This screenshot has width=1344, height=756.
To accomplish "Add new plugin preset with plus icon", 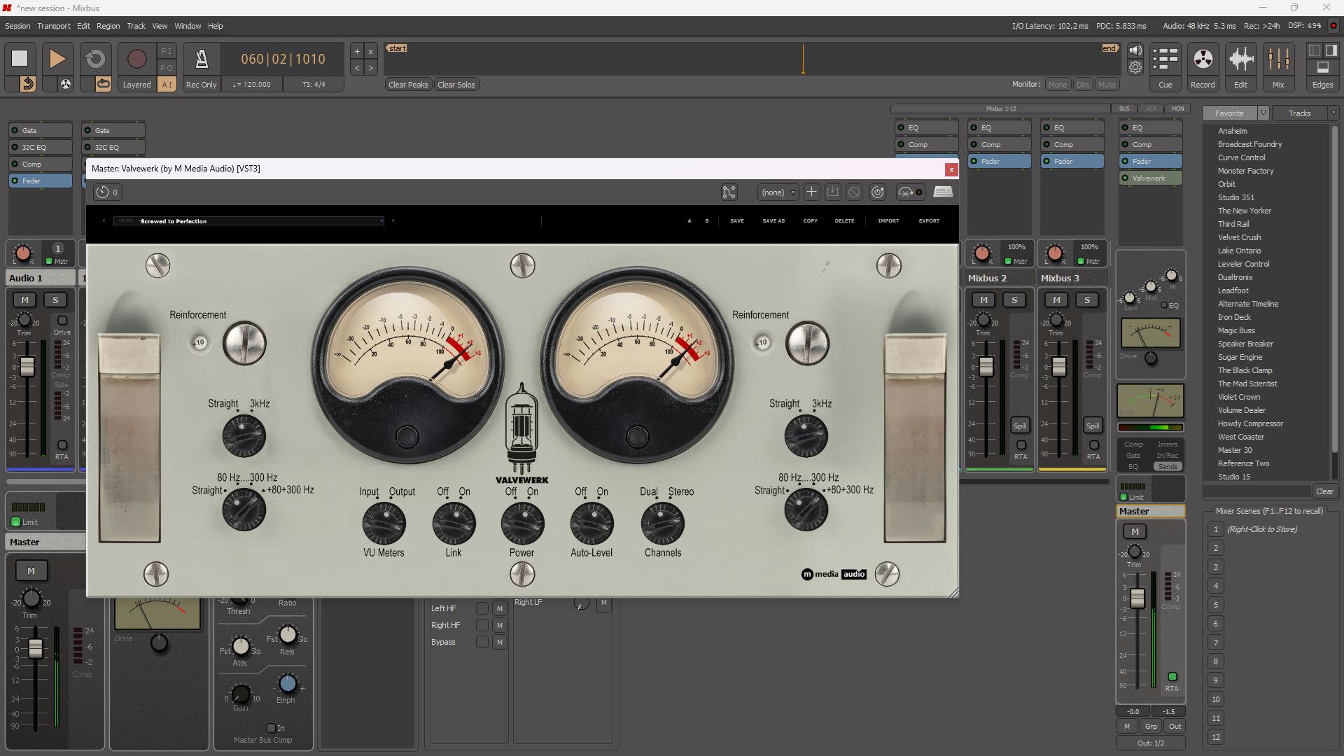I will 811,192.
